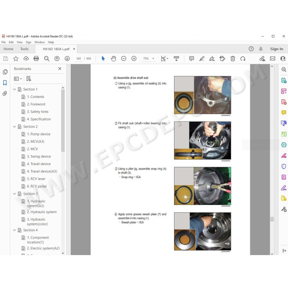Open the View menu
This screenshot has width=288, height=288.
20,42
